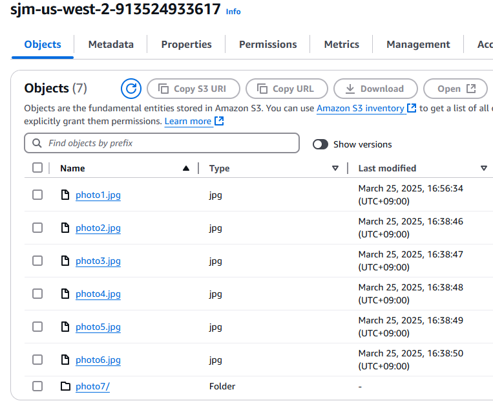Click the file icon beside photo2.jpg
The height and width of the screenshot is (412, 493).
(65, 228)
